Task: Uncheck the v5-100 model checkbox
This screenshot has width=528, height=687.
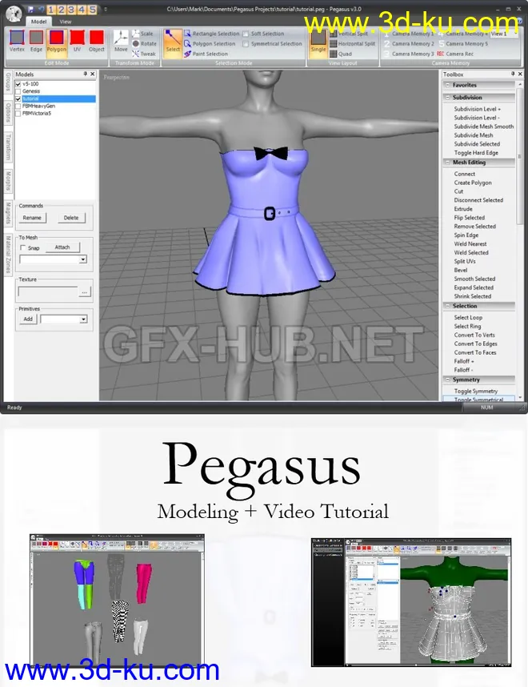Action: (18, 84)
